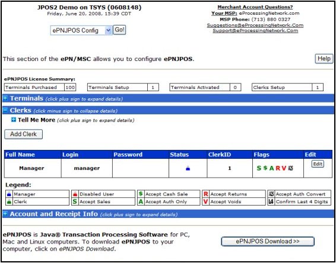Click the Terminals Setup label
336x263 pixels.
(109, 87)
